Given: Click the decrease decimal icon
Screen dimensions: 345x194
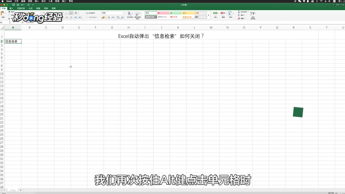Looking at the screenshot, I should click(x=122, y=17).
